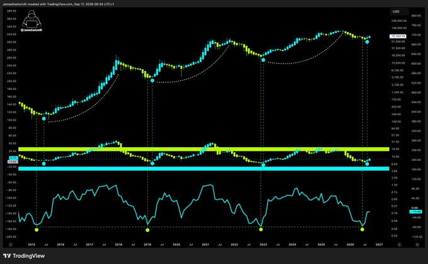Click the cyan dot on price chart near 2019
This screenshot has width=428, height=264.
coord(152,80)
